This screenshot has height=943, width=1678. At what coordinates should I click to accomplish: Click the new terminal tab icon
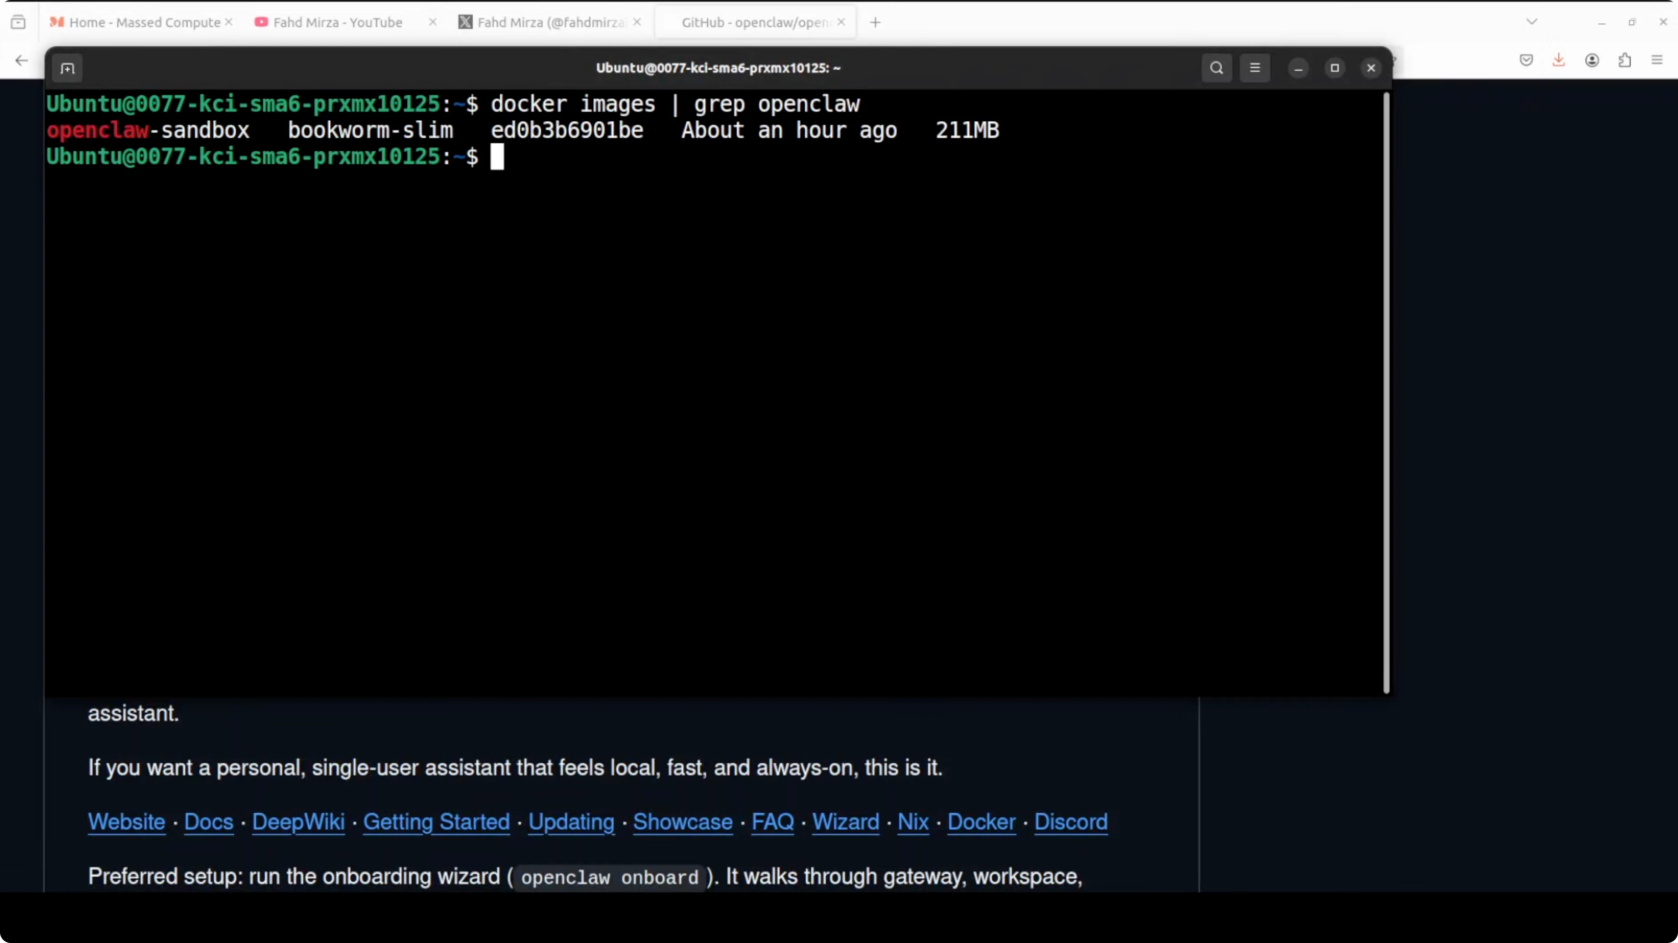(x=67, y=68)
